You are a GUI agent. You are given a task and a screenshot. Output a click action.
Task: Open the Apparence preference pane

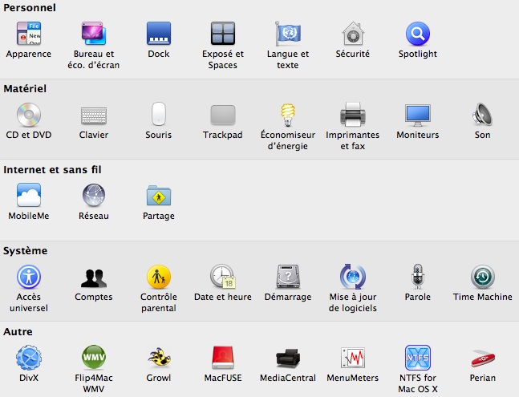[29, 34]
